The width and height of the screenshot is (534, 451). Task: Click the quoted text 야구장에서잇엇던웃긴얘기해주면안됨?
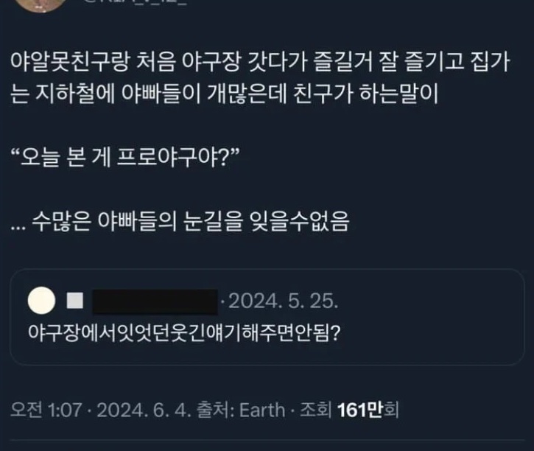[183, 333]
